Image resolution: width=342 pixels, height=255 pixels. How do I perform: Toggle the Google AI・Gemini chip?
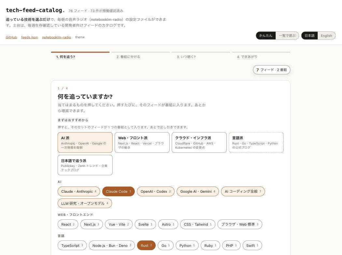198,191
